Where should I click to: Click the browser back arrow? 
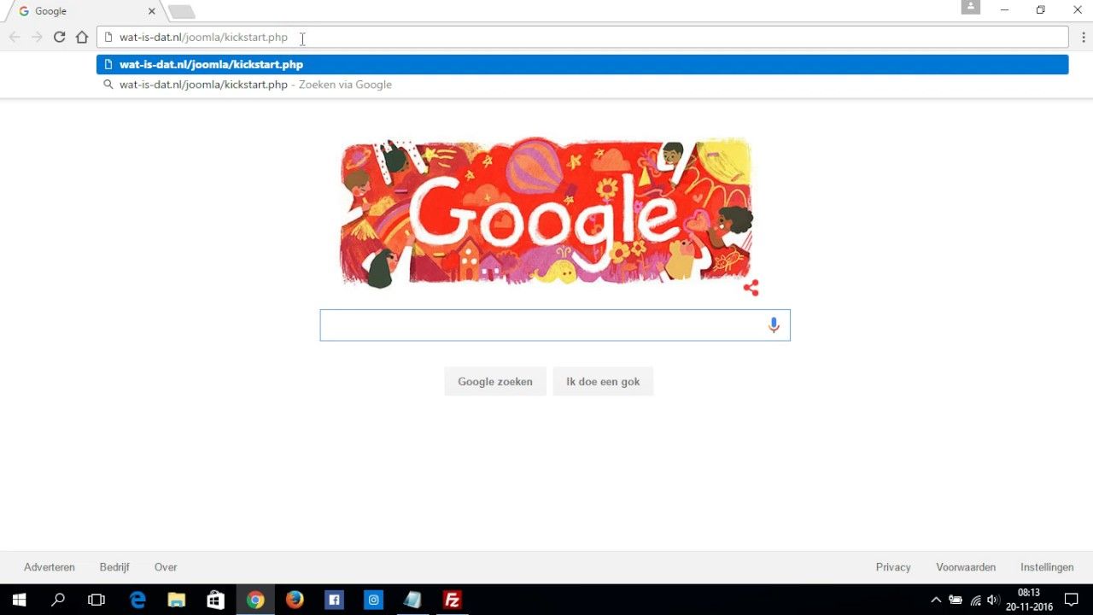coord(15,37)
